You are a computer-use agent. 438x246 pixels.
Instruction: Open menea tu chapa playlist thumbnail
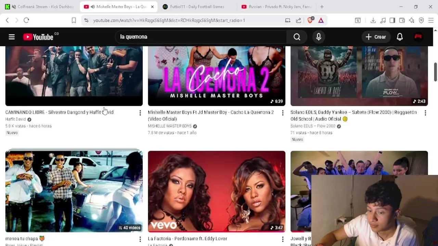click(x=74, y=191)
